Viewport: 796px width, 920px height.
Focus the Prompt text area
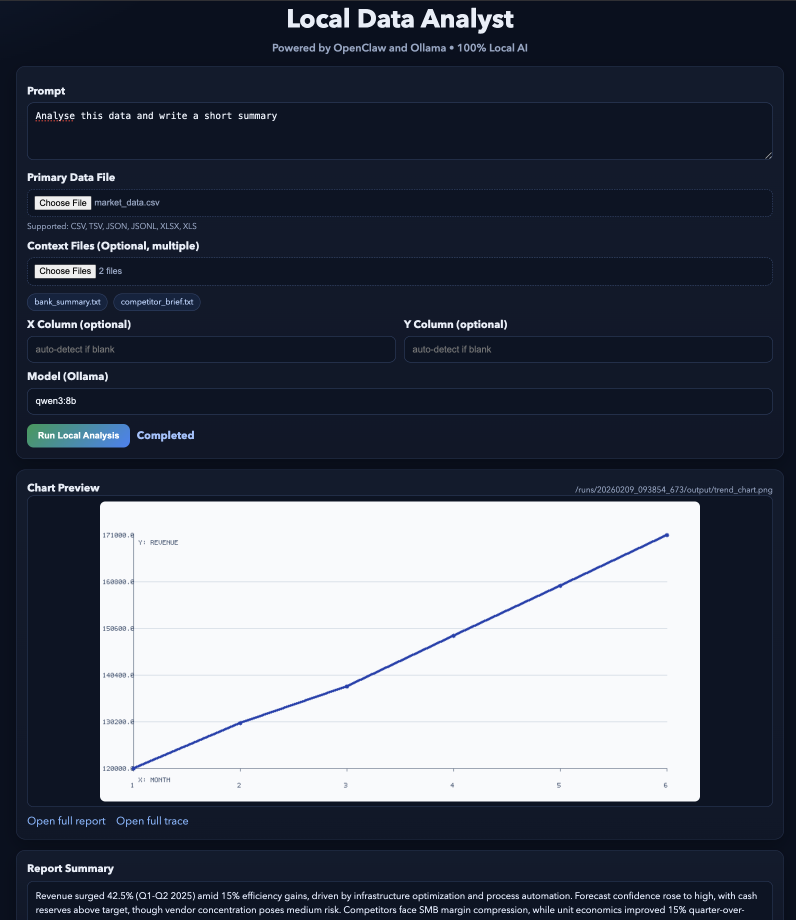(399, 131)
